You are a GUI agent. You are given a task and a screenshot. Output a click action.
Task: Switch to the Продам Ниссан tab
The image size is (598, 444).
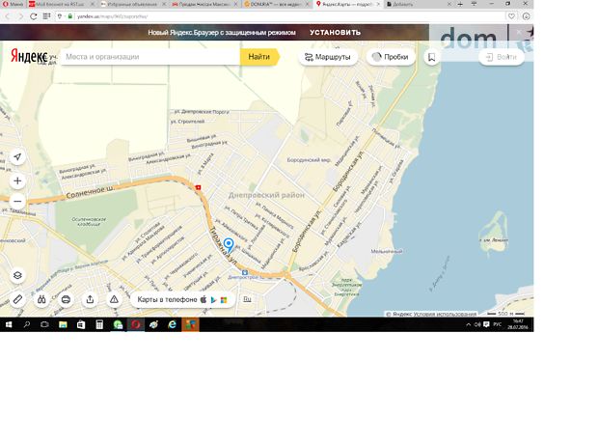[x=204, y=4]
